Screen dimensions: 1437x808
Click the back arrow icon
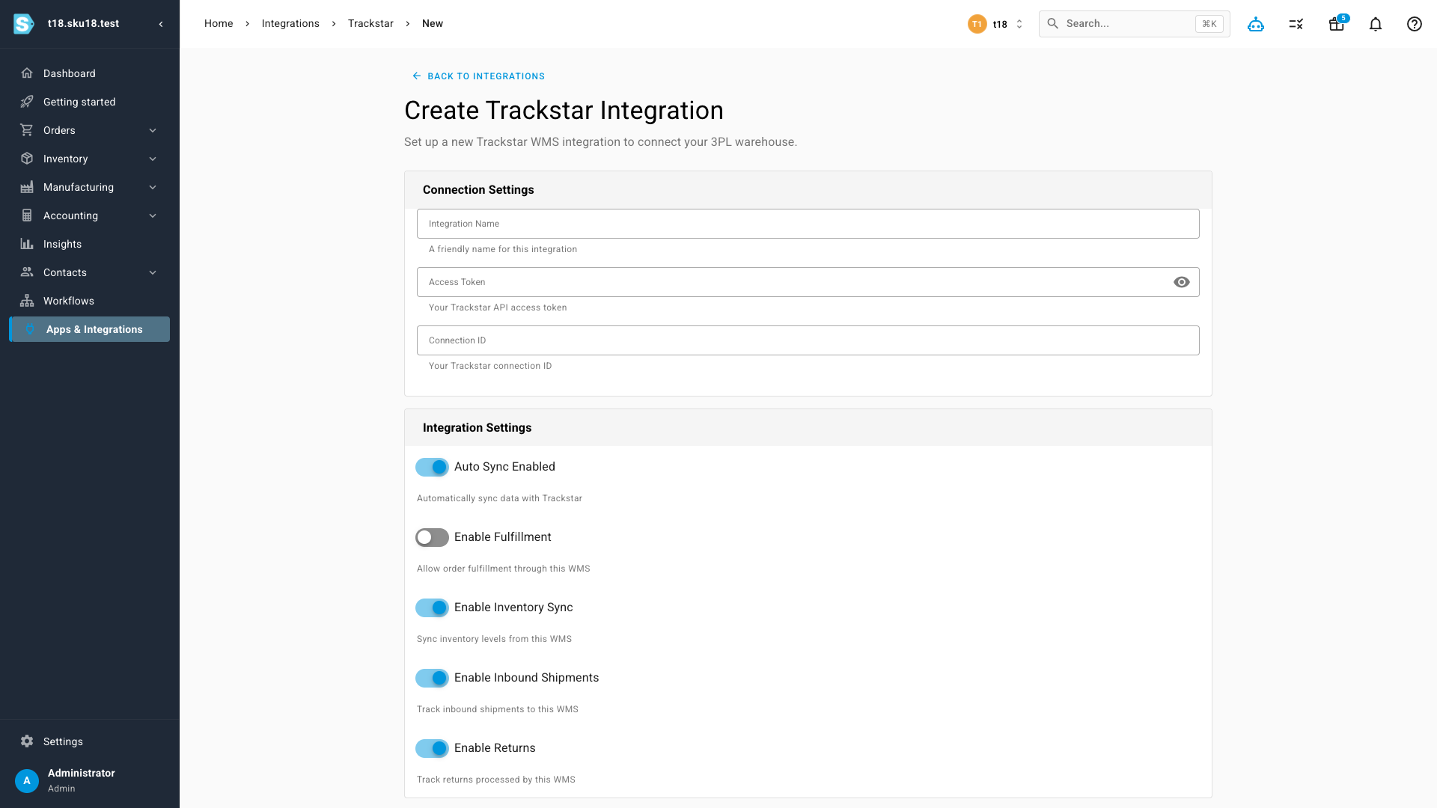coord(417,76)
